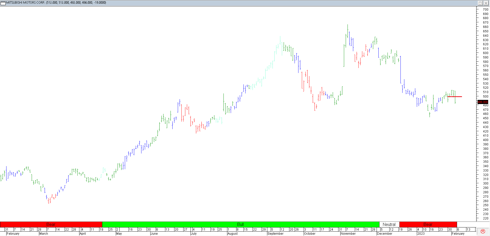
Task: Click date tick 18 under April
Action: [101, 230]
